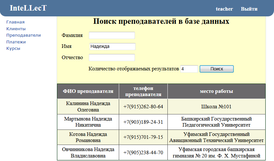This screenshot has width=274, height=161.
Task: Click the Отчество label
Action: (x=72, y=58)
